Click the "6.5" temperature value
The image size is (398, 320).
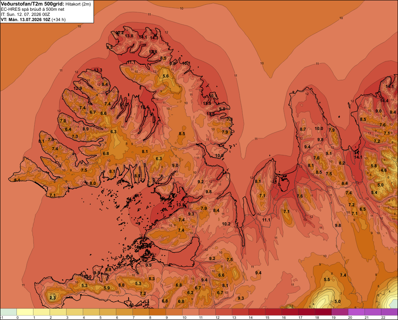(363, 209)
